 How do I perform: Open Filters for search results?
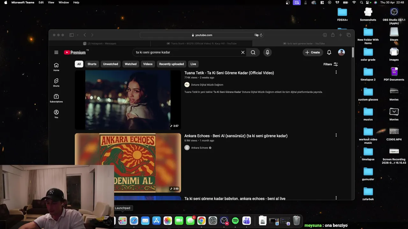click(x=331, y=64)
